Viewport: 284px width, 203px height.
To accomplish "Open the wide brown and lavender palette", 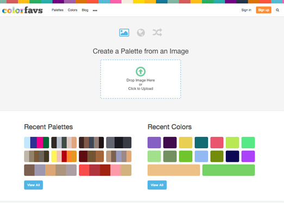I will [51, 170].
